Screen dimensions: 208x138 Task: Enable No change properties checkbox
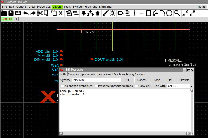[x=63, y=86]
